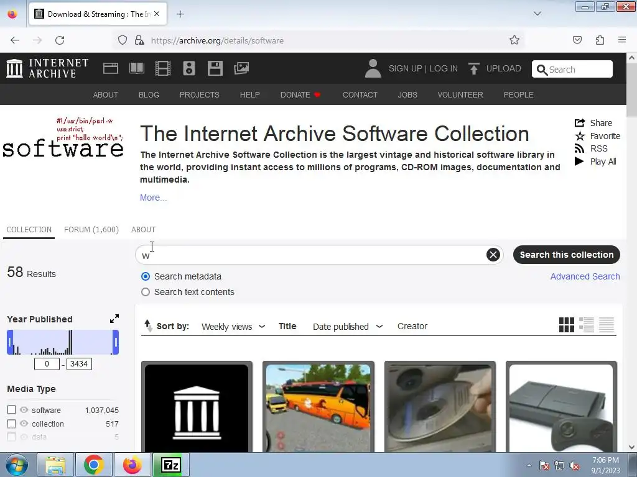The image size is (637, 477).
Task: Open the Video film strip icon
Action: point(163,68)
